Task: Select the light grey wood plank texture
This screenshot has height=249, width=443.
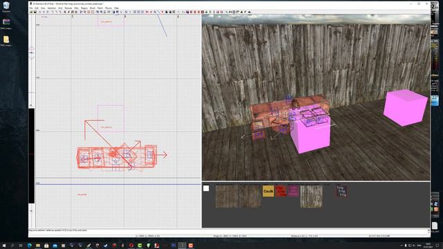Action: pyautogui.click(x=311, y=196)
